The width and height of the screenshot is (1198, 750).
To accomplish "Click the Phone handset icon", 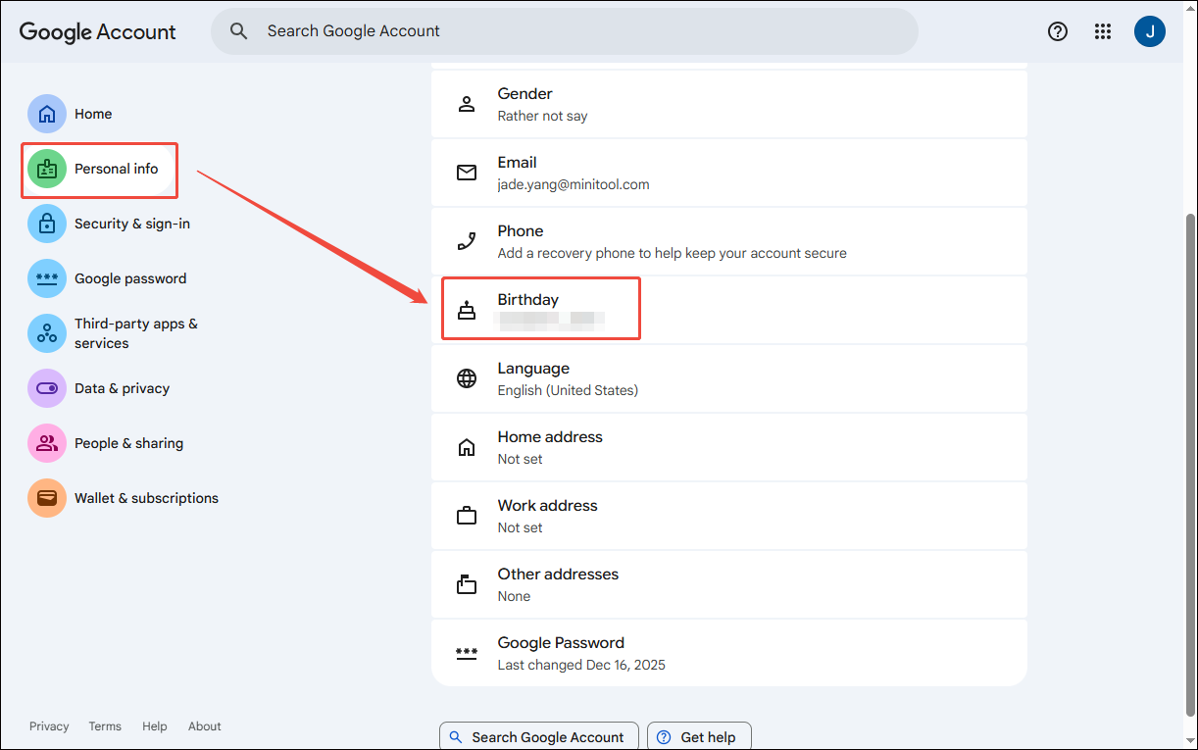I will coord(467,241).
